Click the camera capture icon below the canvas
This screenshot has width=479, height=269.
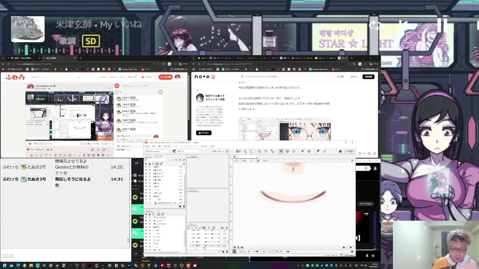(235, 247)
